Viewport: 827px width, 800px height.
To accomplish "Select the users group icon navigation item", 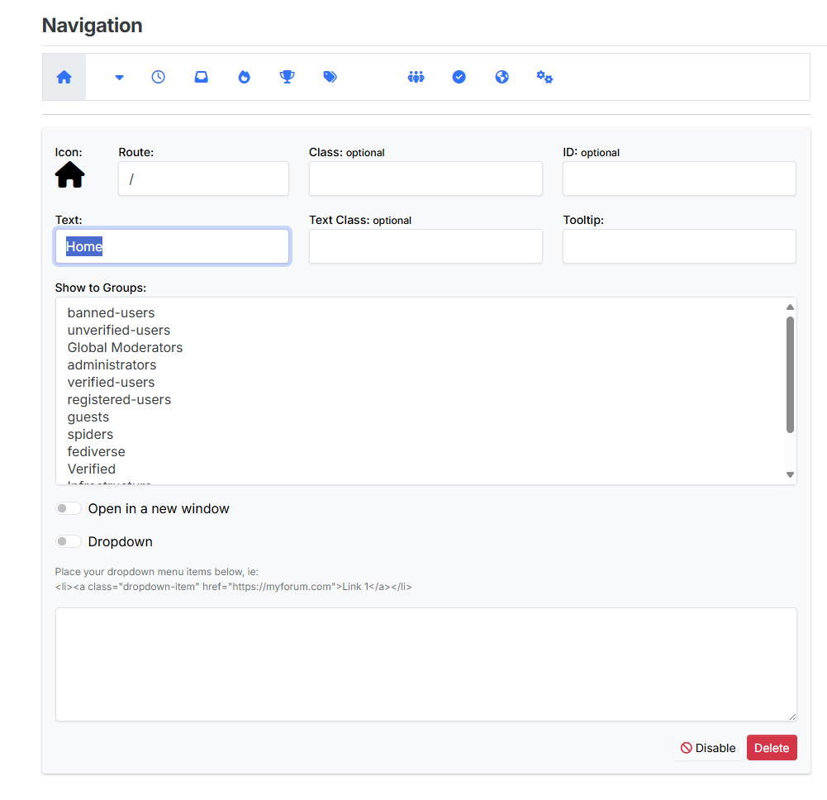I will 416,77.
